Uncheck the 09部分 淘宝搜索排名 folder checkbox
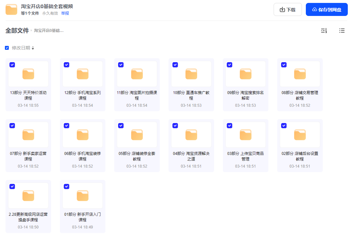The width and height of the screenshot is (353, 234). pyautogui.click(x=229, y=65)
